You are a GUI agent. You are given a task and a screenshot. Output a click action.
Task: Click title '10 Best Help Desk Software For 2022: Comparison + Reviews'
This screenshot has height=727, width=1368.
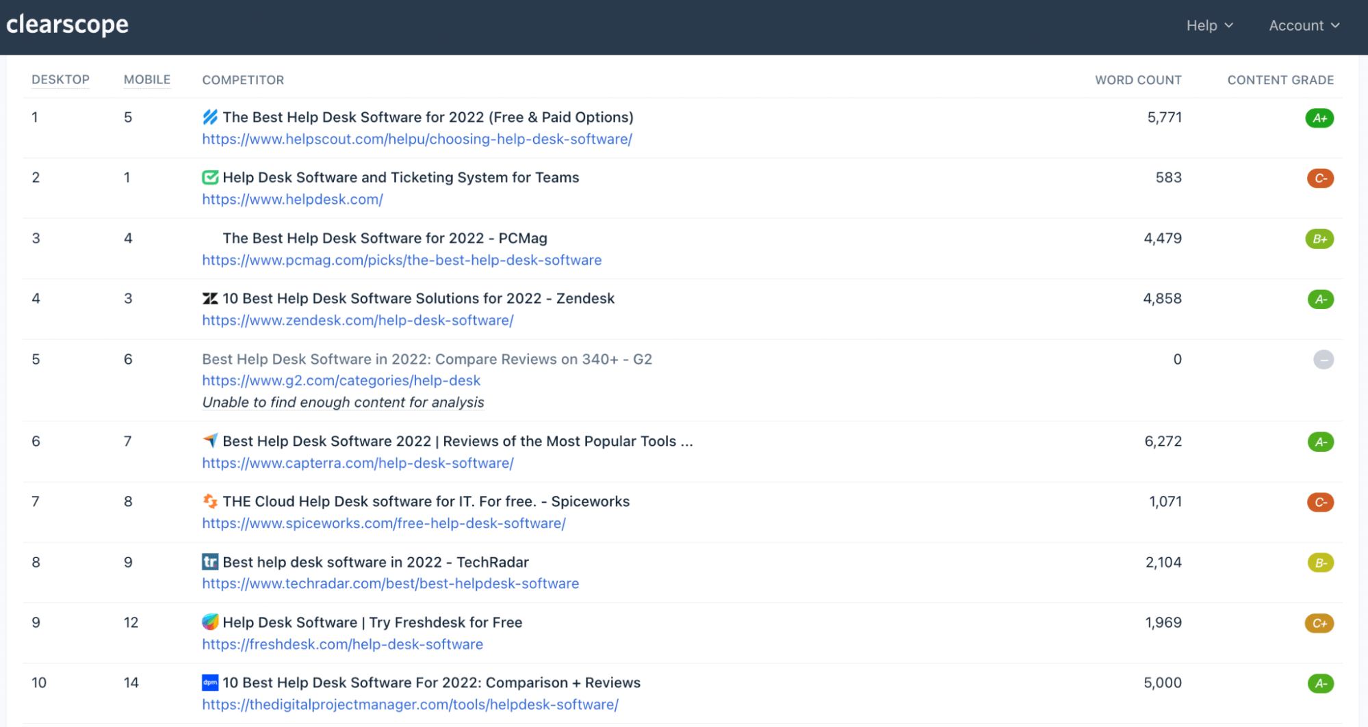(x=431, y=683)
